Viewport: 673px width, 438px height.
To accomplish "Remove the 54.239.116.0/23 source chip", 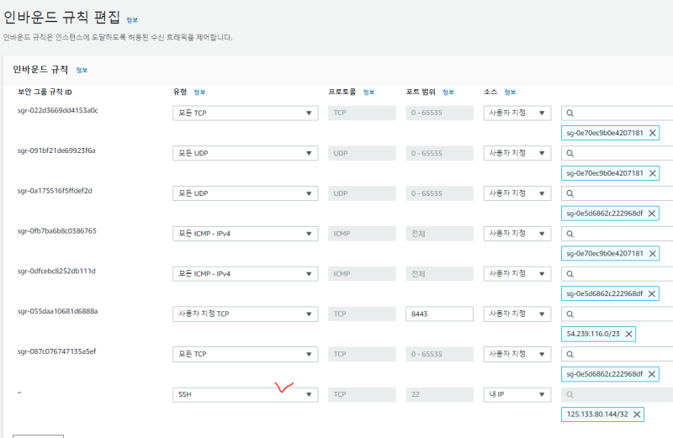I will [626, 334].
